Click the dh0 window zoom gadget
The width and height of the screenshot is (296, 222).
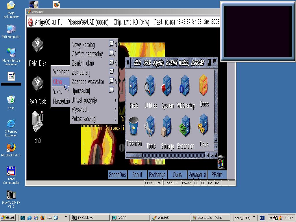click(209, 62)
